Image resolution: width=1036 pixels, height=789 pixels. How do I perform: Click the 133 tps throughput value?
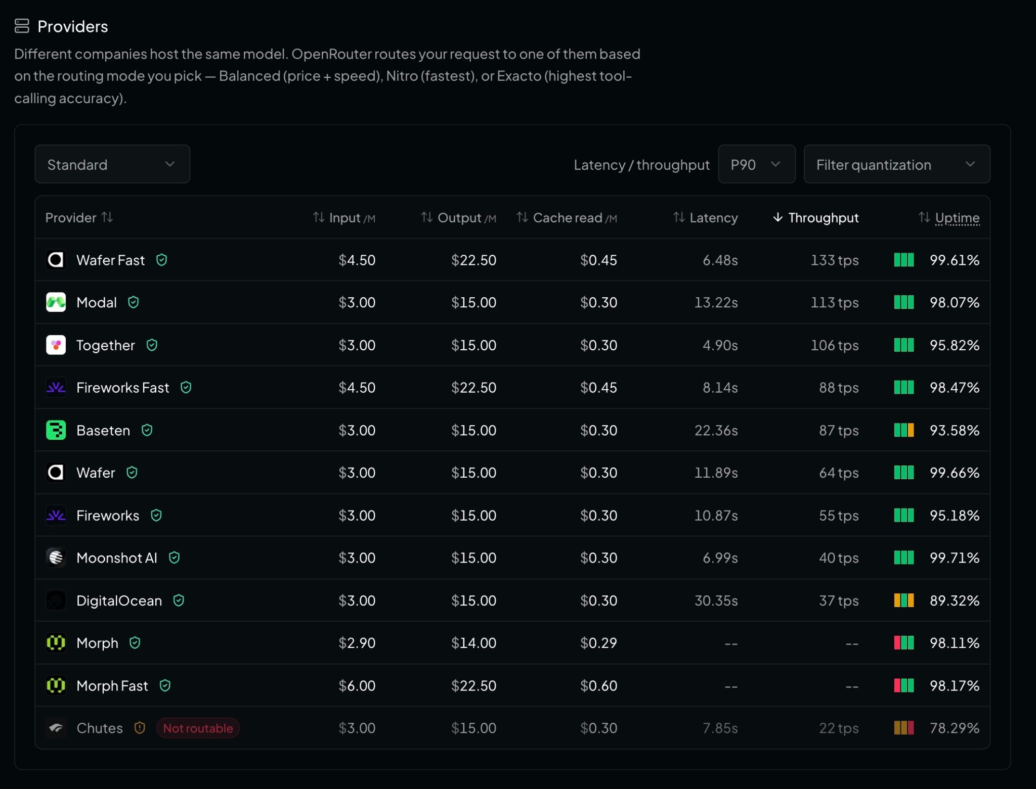pos(835,260)
